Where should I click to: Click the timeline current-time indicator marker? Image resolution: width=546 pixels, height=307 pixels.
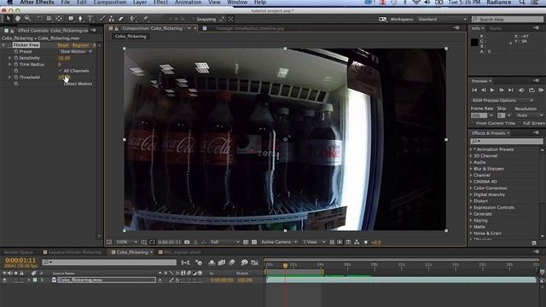tap(285, 265)
